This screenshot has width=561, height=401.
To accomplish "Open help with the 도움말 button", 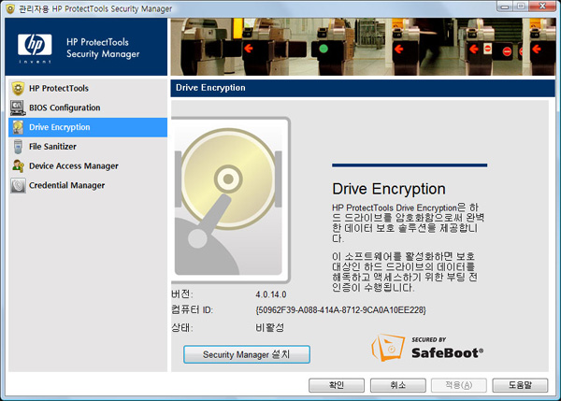I will click(x=520, y=385).
